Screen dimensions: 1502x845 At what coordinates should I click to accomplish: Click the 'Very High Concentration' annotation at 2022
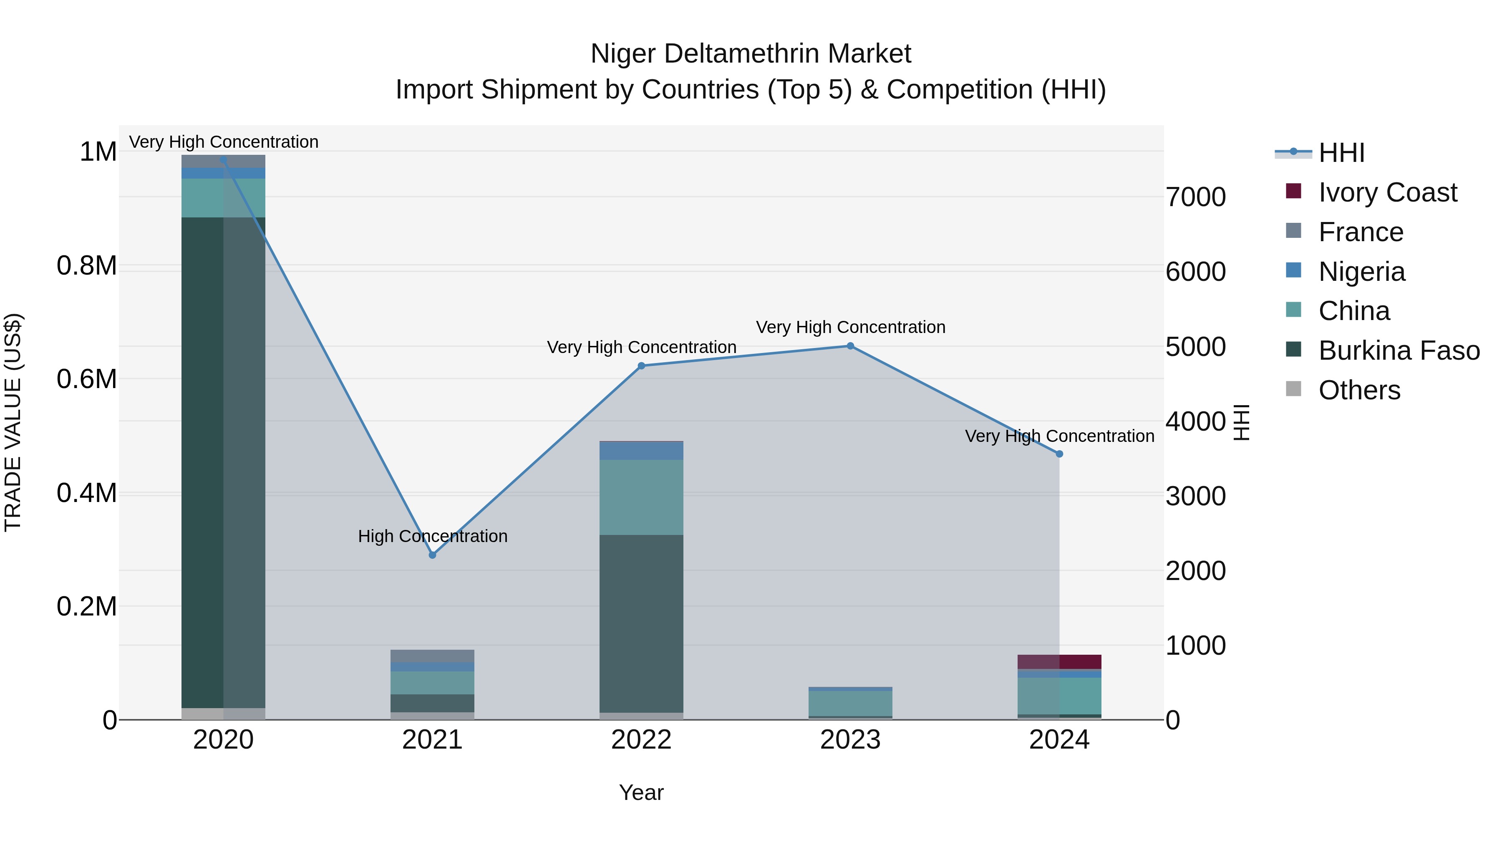click(641, 347)
